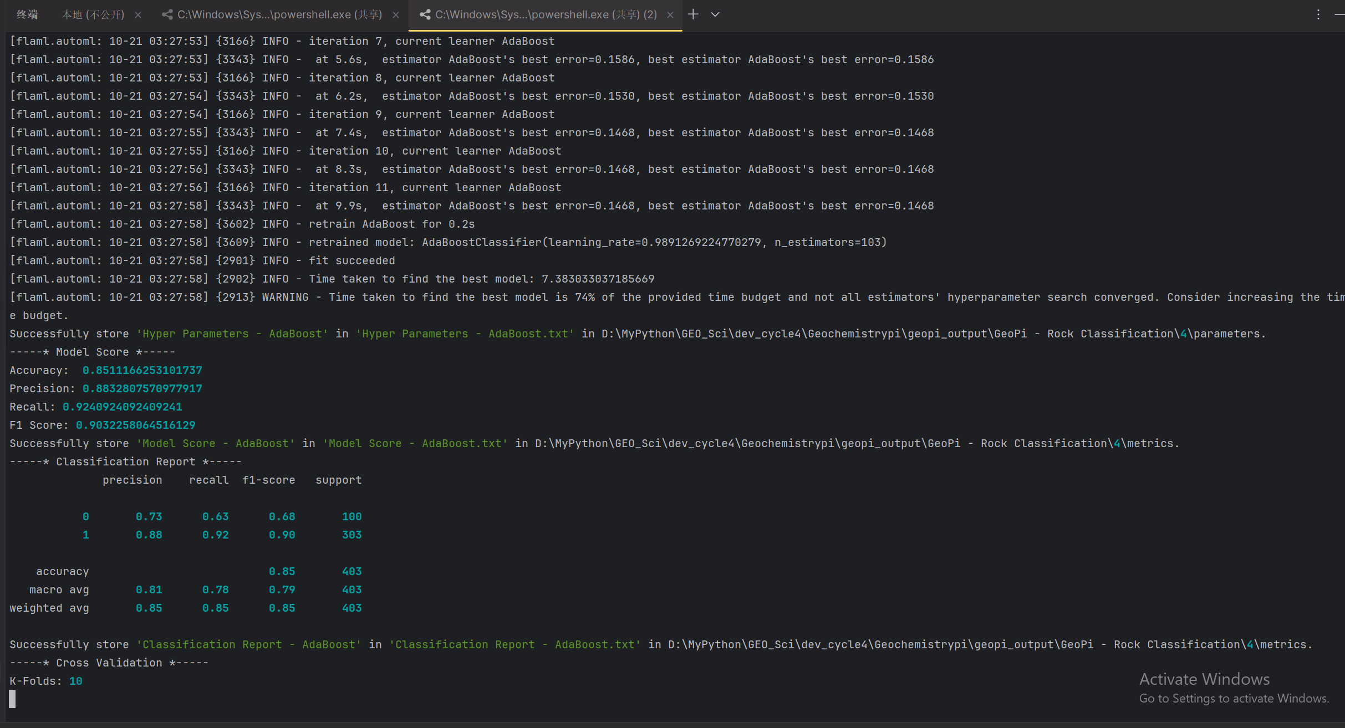1345x728 pixels.
Task: Click the F1 Score value 0.9032258064516129
Action: 136,425
